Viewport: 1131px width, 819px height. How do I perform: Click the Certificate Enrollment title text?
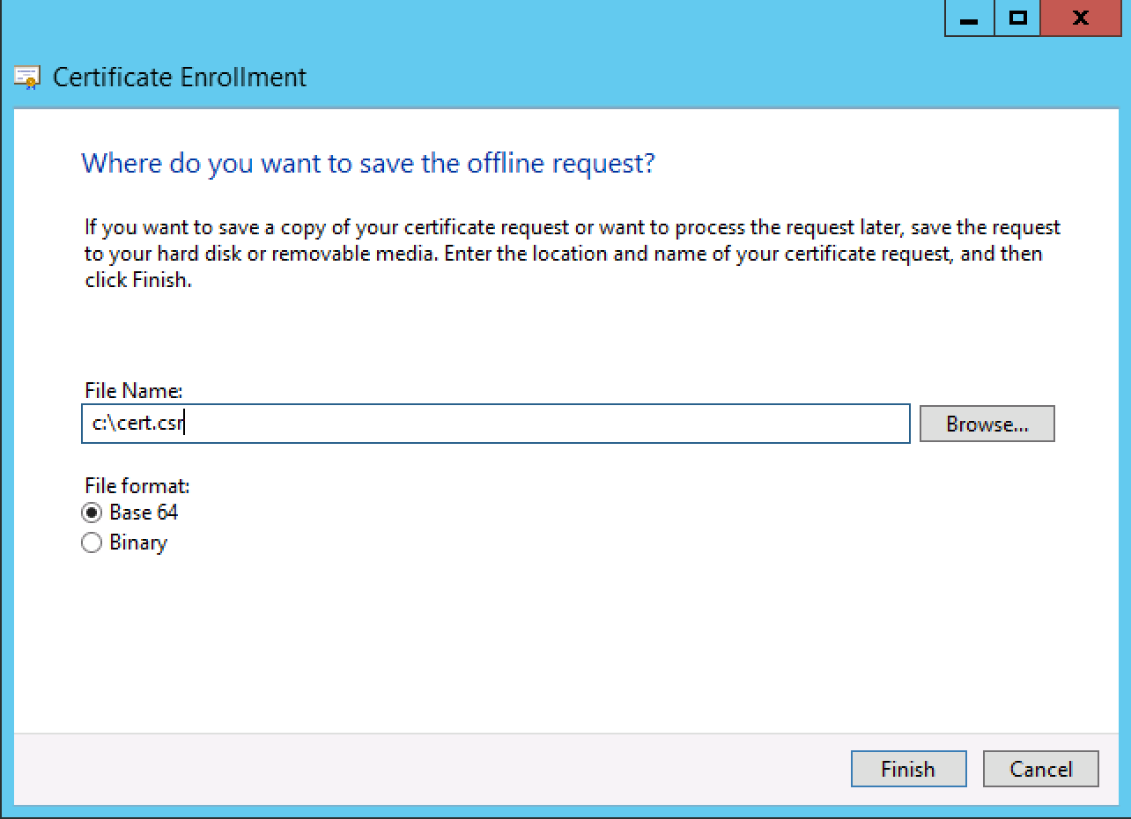180,77
